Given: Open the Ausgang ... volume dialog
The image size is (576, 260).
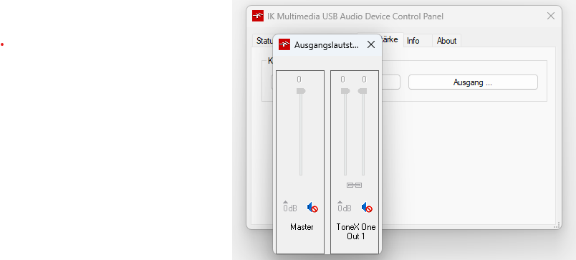Looking at the screenshot, I should [473, 82].
